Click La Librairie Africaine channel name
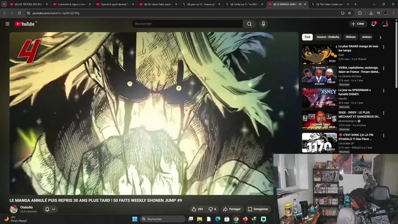This screenshot has width=398, height=224. click(350, 76)
